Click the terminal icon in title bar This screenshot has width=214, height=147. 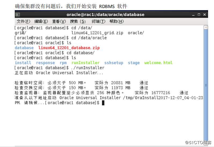coord(18,14)
